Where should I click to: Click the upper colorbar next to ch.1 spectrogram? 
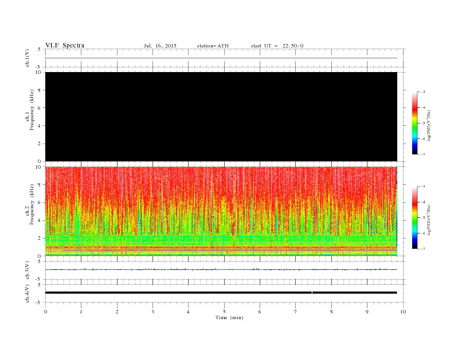point(414,123)
